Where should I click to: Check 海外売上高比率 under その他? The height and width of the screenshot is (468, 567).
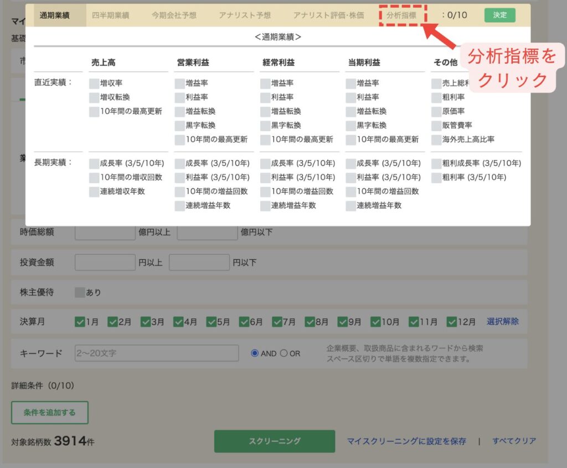pyautogui.click(x=436, y=140)
